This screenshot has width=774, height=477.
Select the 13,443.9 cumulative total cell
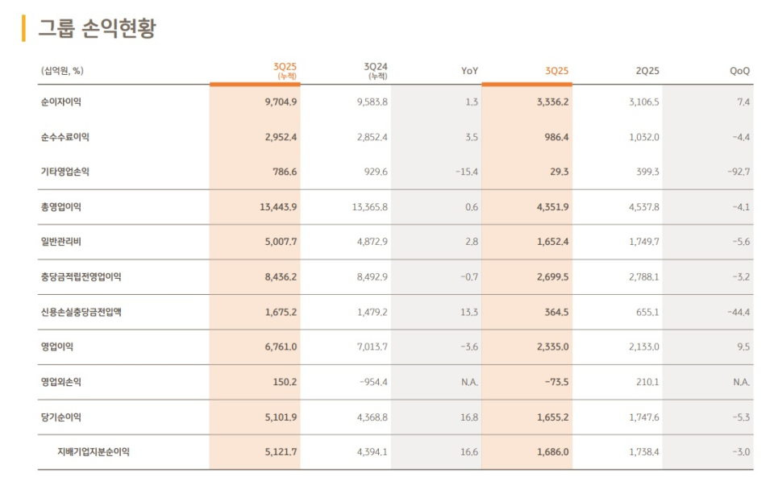(278, 207)
